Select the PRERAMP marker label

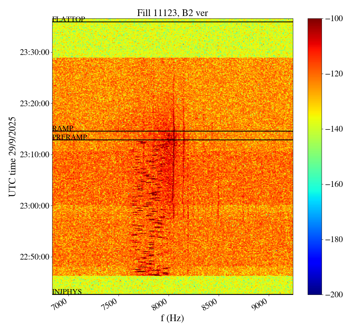tap(70, 137)
